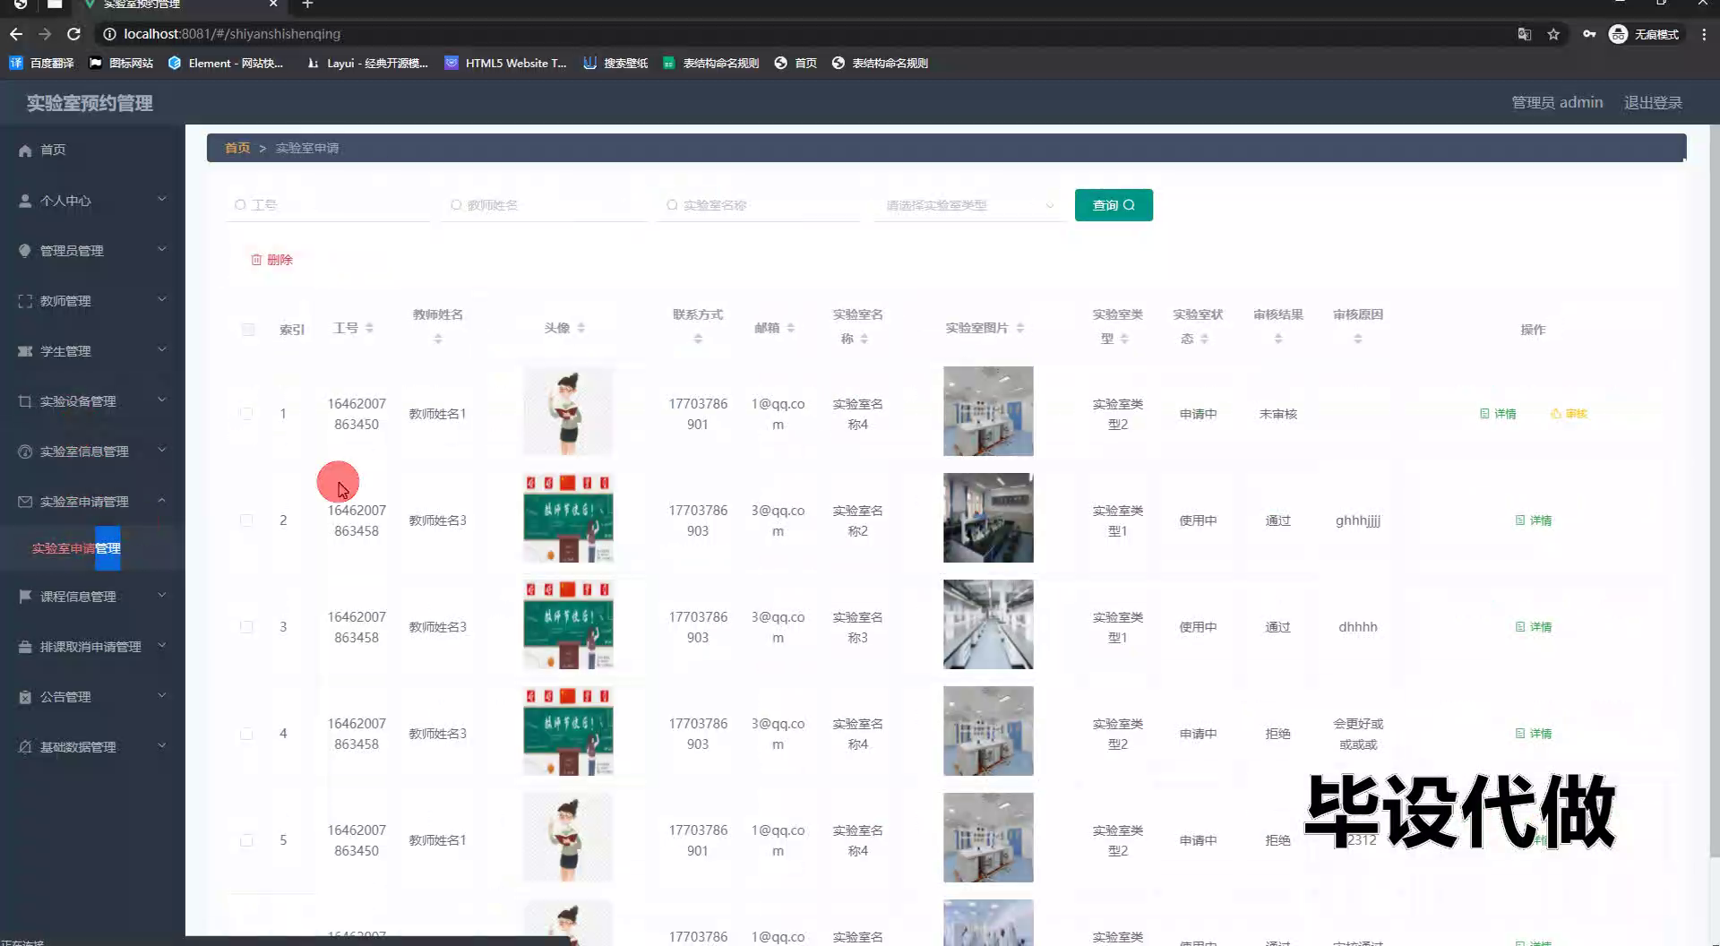Viewport: 1720px width, 946px height.
Task: Click the 查询 search button
Action: (x=1114, y=205)
